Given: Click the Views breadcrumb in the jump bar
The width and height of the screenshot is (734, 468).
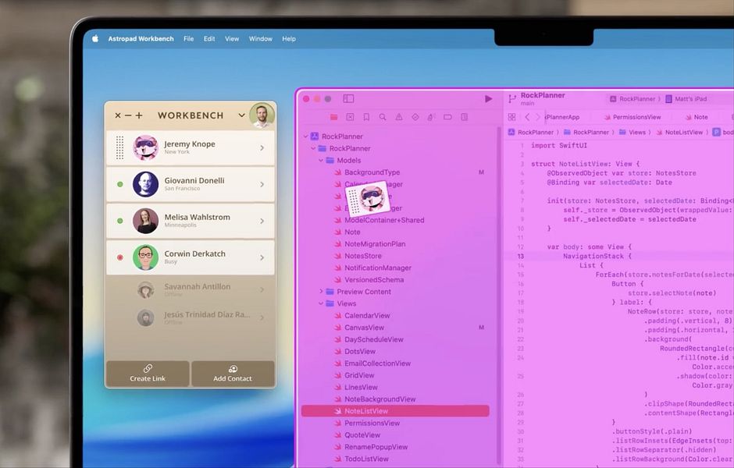Looking at the screenshot, I should tap(632, 133).
